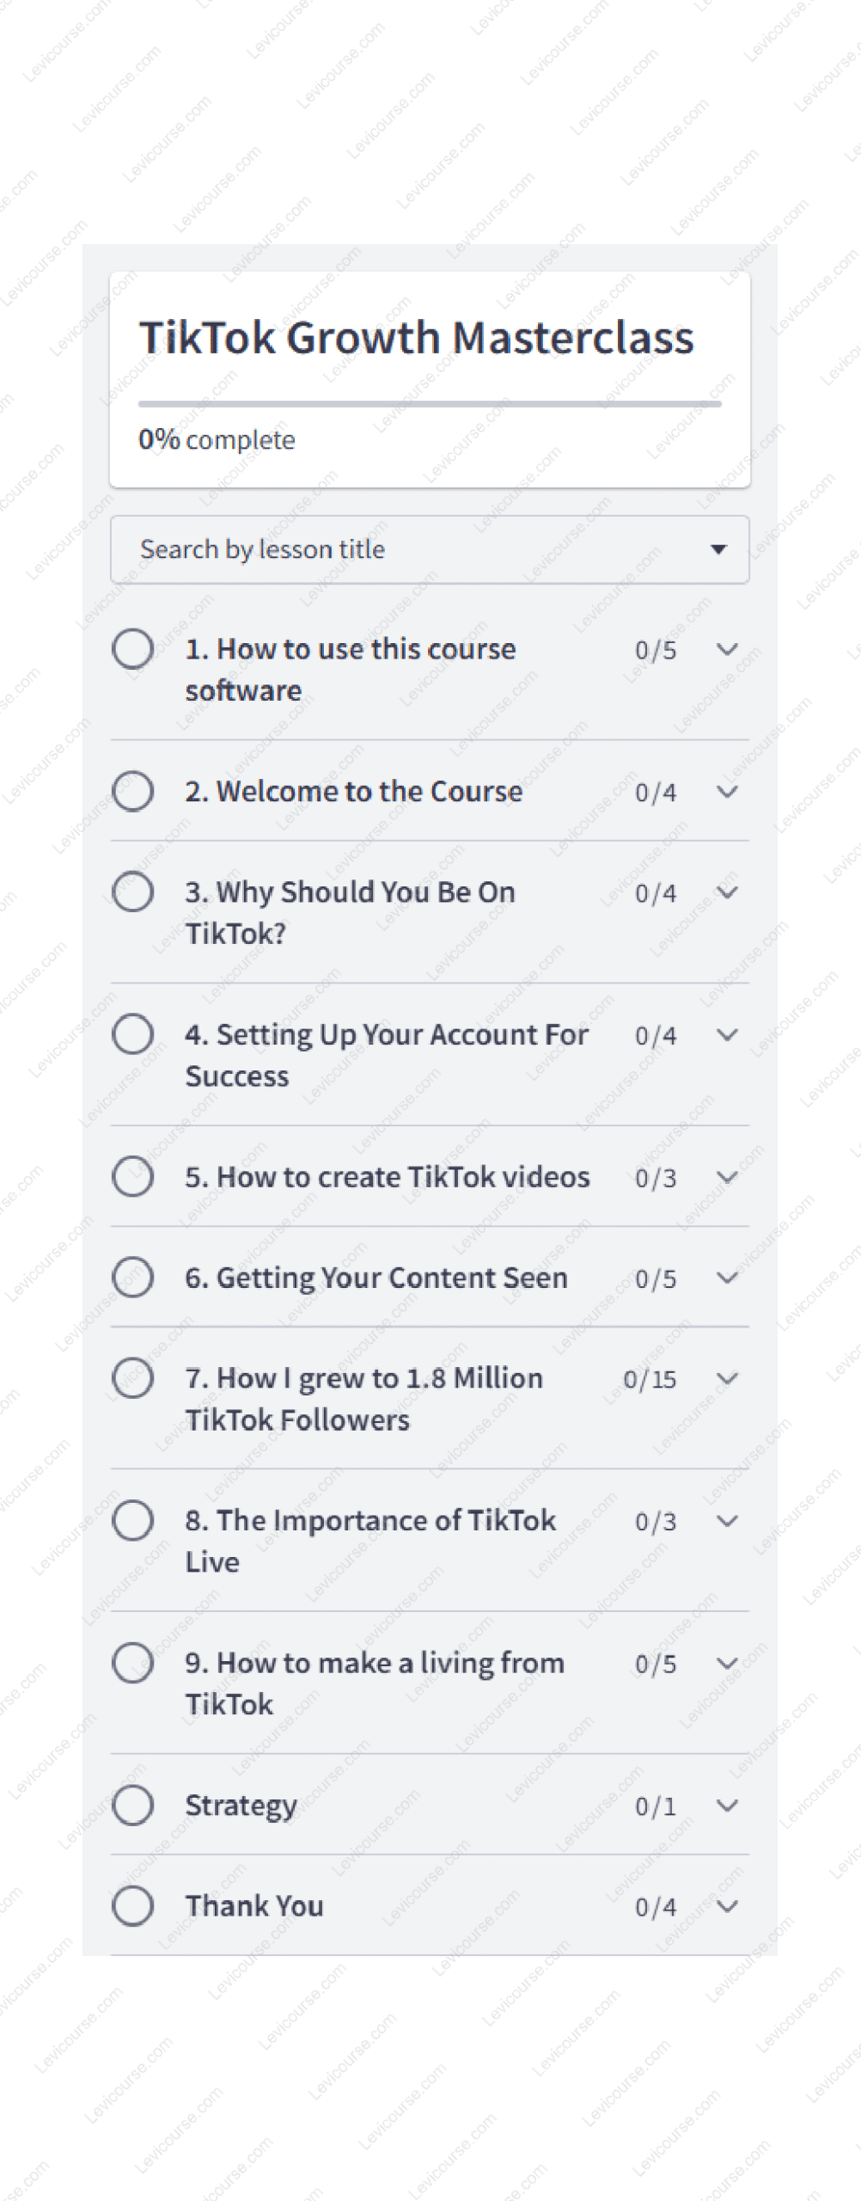Toggle completion circle next to Strategy
This screenshot has width=861, height=2201.
click(133, 1805)
